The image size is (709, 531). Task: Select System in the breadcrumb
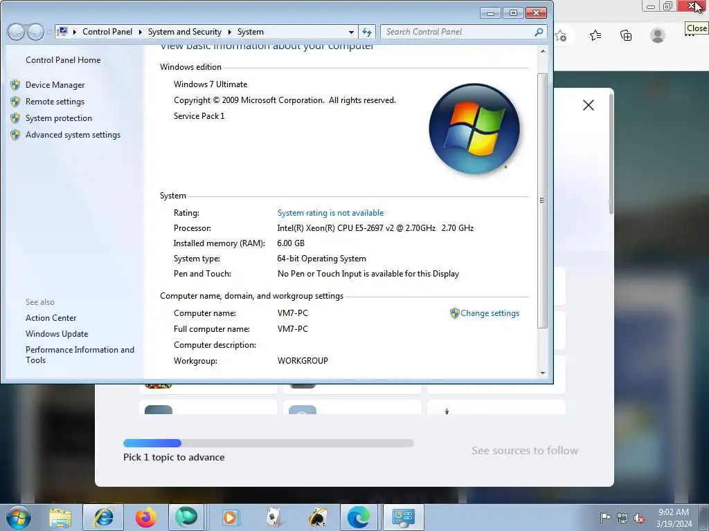(250, 32)
